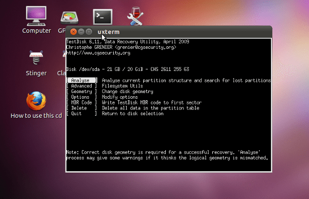The height and width of the screenshot is (199, 309).
Task: Click the 'Change disk geometry' description
Action: click(x=128, y=92)
